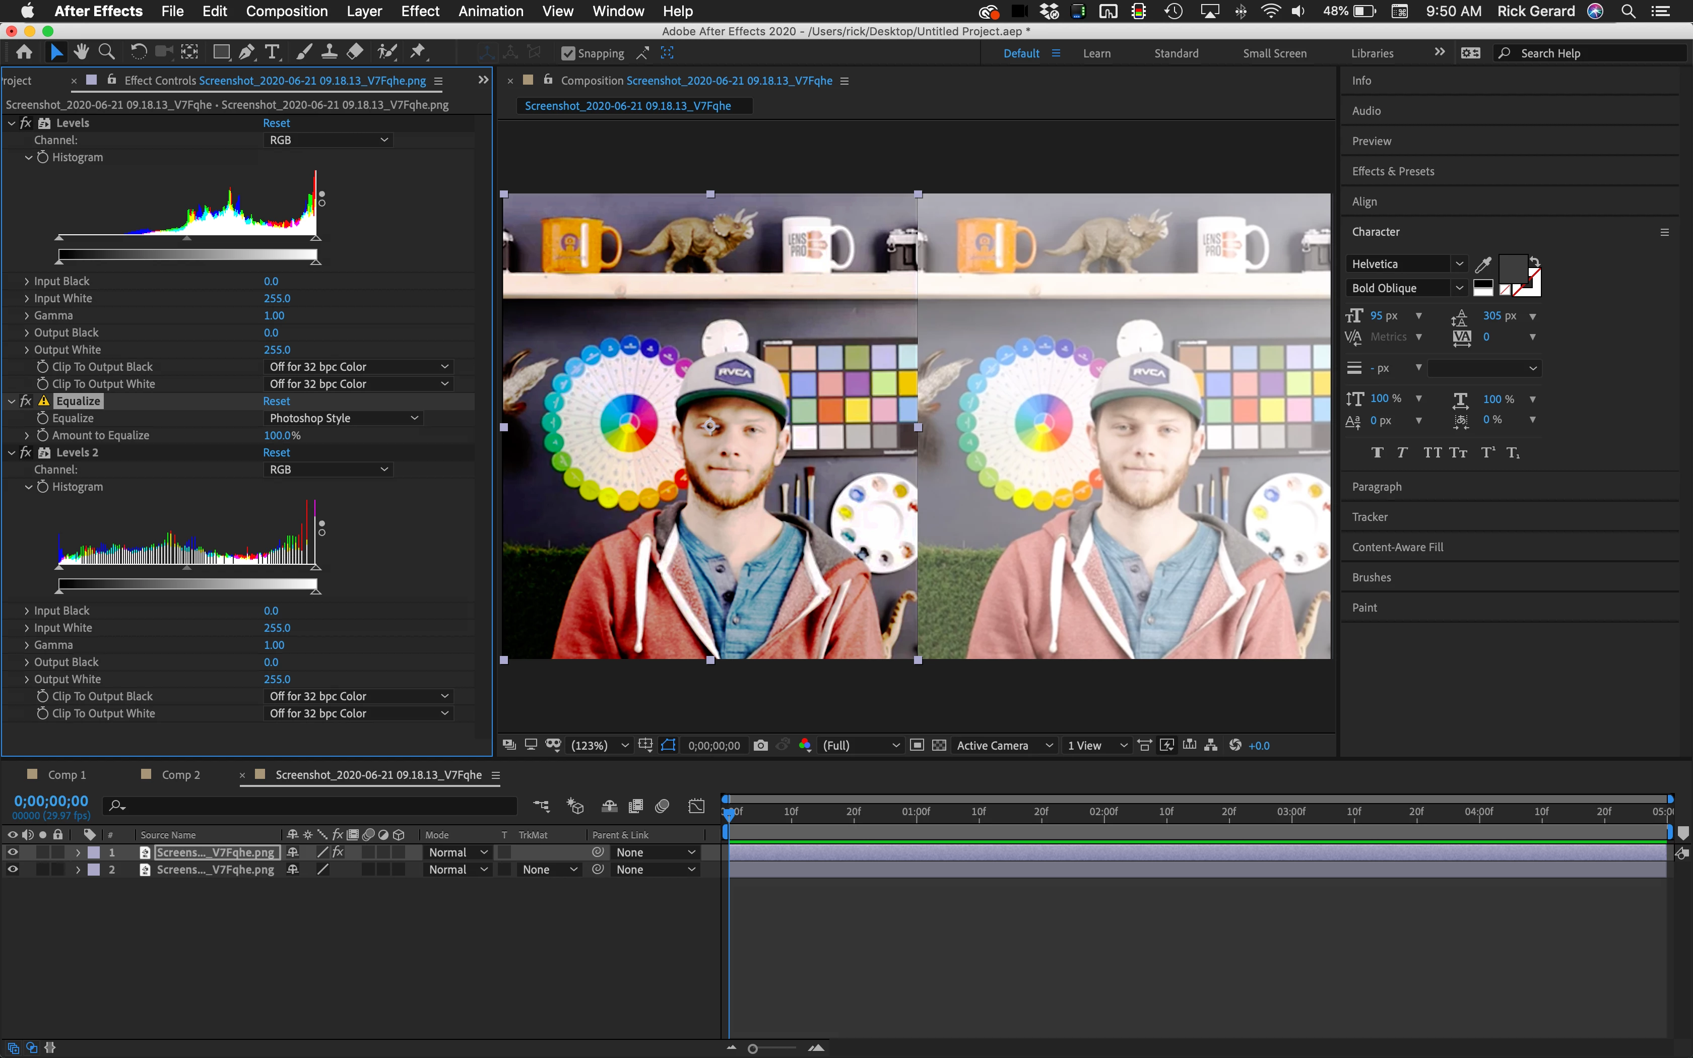The image size is (1693, 1058).
Task: Select the Horizontal Type tool
Action: 272,52
